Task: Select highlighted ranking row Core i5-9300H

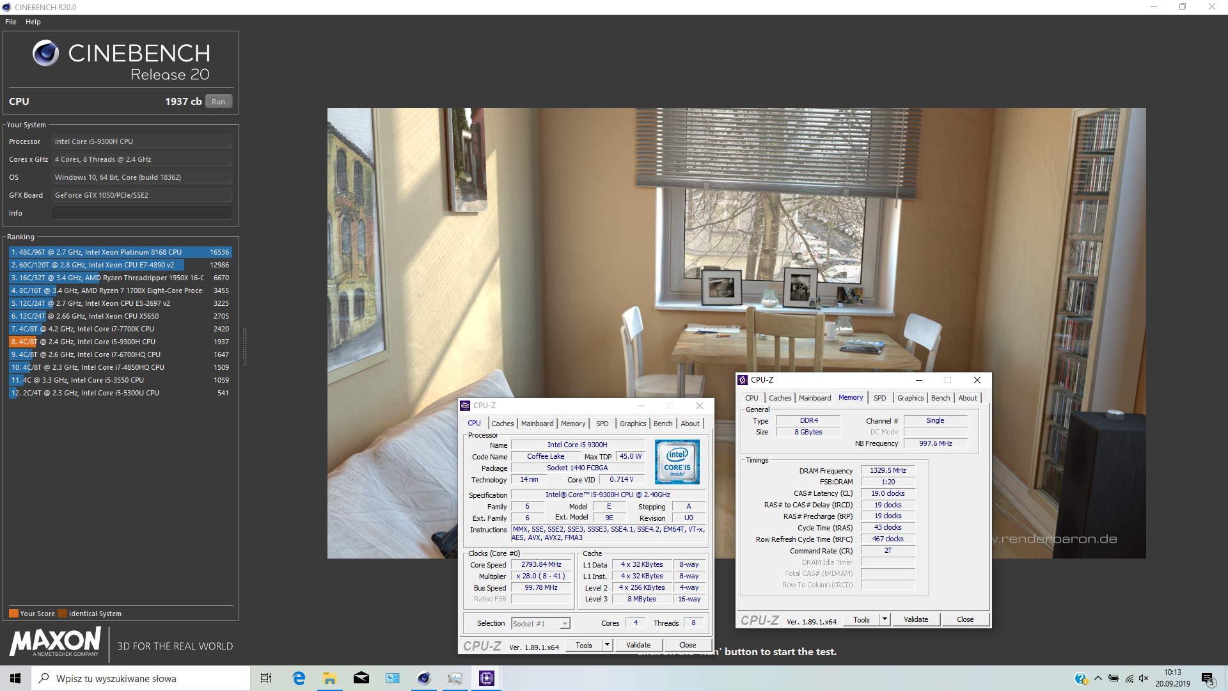Action: point(120,342)
